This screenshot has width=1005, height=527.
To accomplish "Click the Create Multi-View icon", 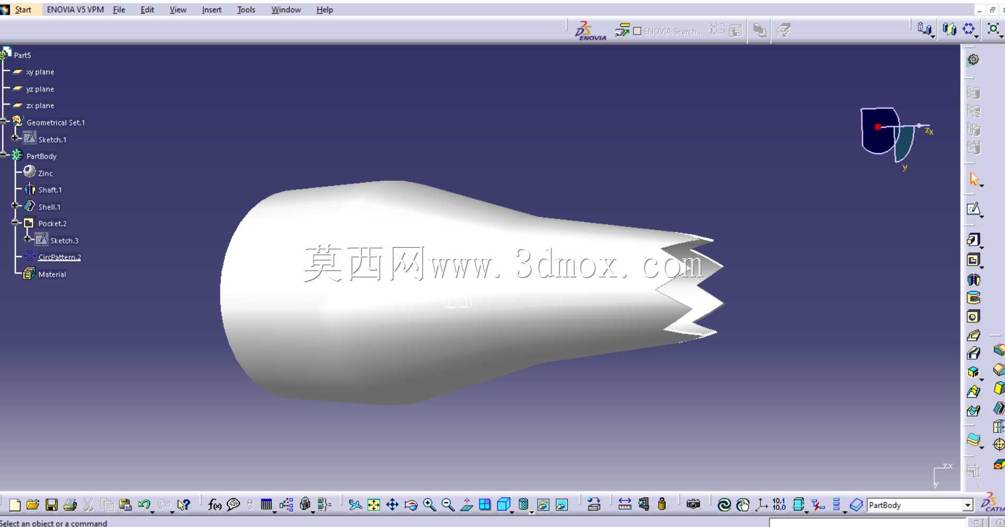I will tap(485, 505).
